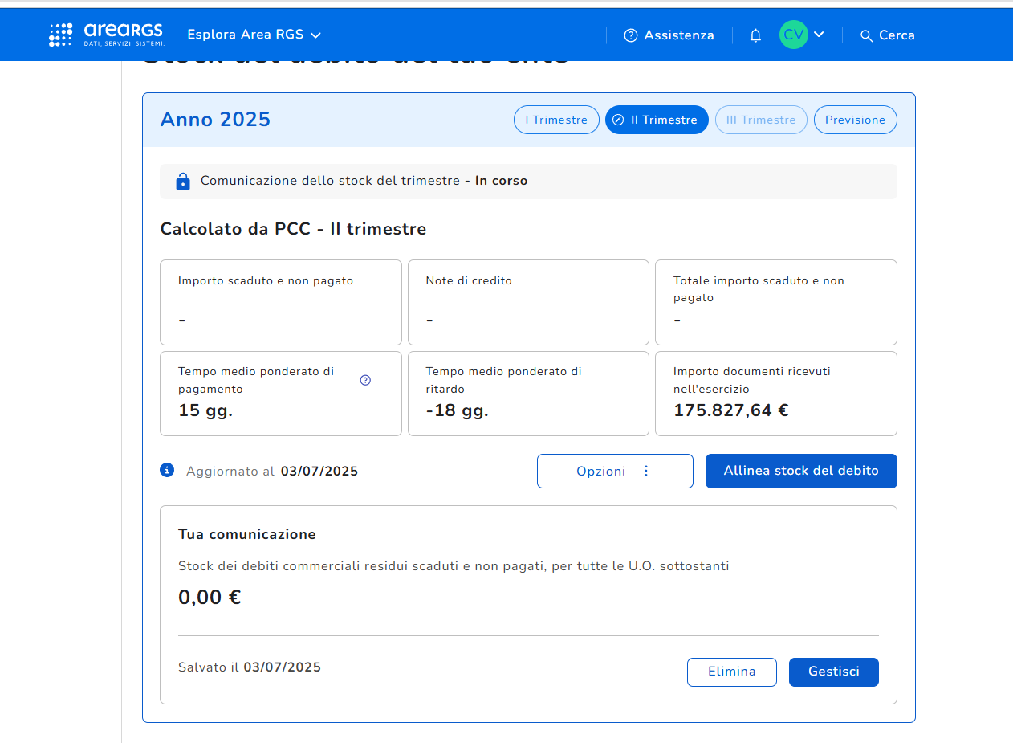Click the Assistenza question mark icon

coord(631,35)
